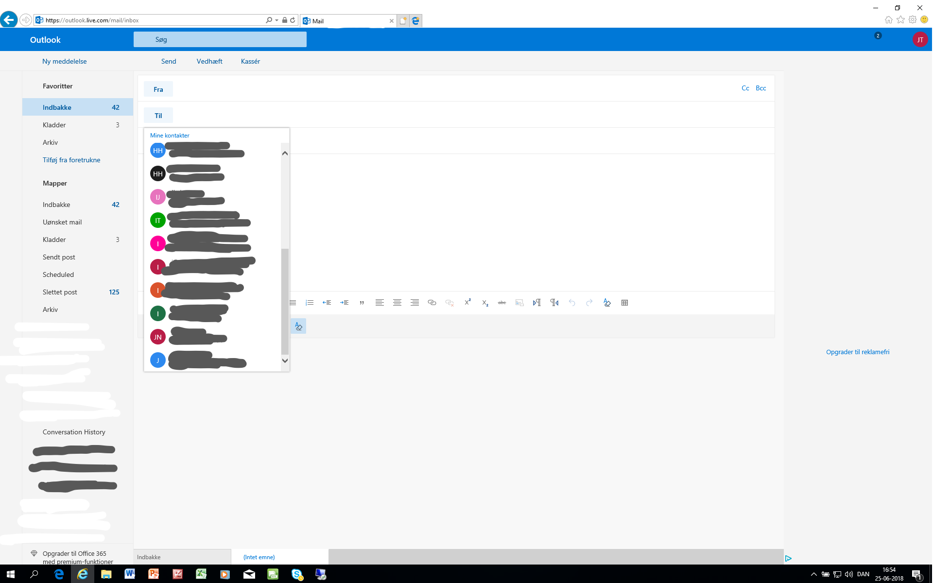Click the Send button
This screenshot has width=933, height=583.
(x=169, y=61)
